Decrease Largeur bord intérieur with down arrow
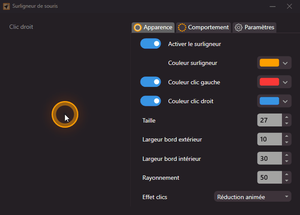The image size is (300, 215). point(287,162)
